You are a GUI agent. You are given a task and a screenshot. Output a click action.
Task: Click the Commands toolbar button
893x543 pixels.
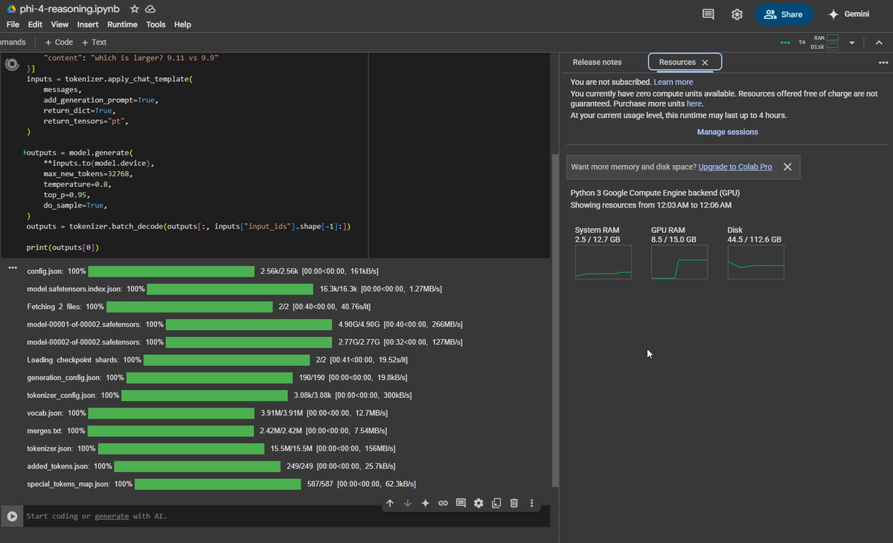pos(13,42)
